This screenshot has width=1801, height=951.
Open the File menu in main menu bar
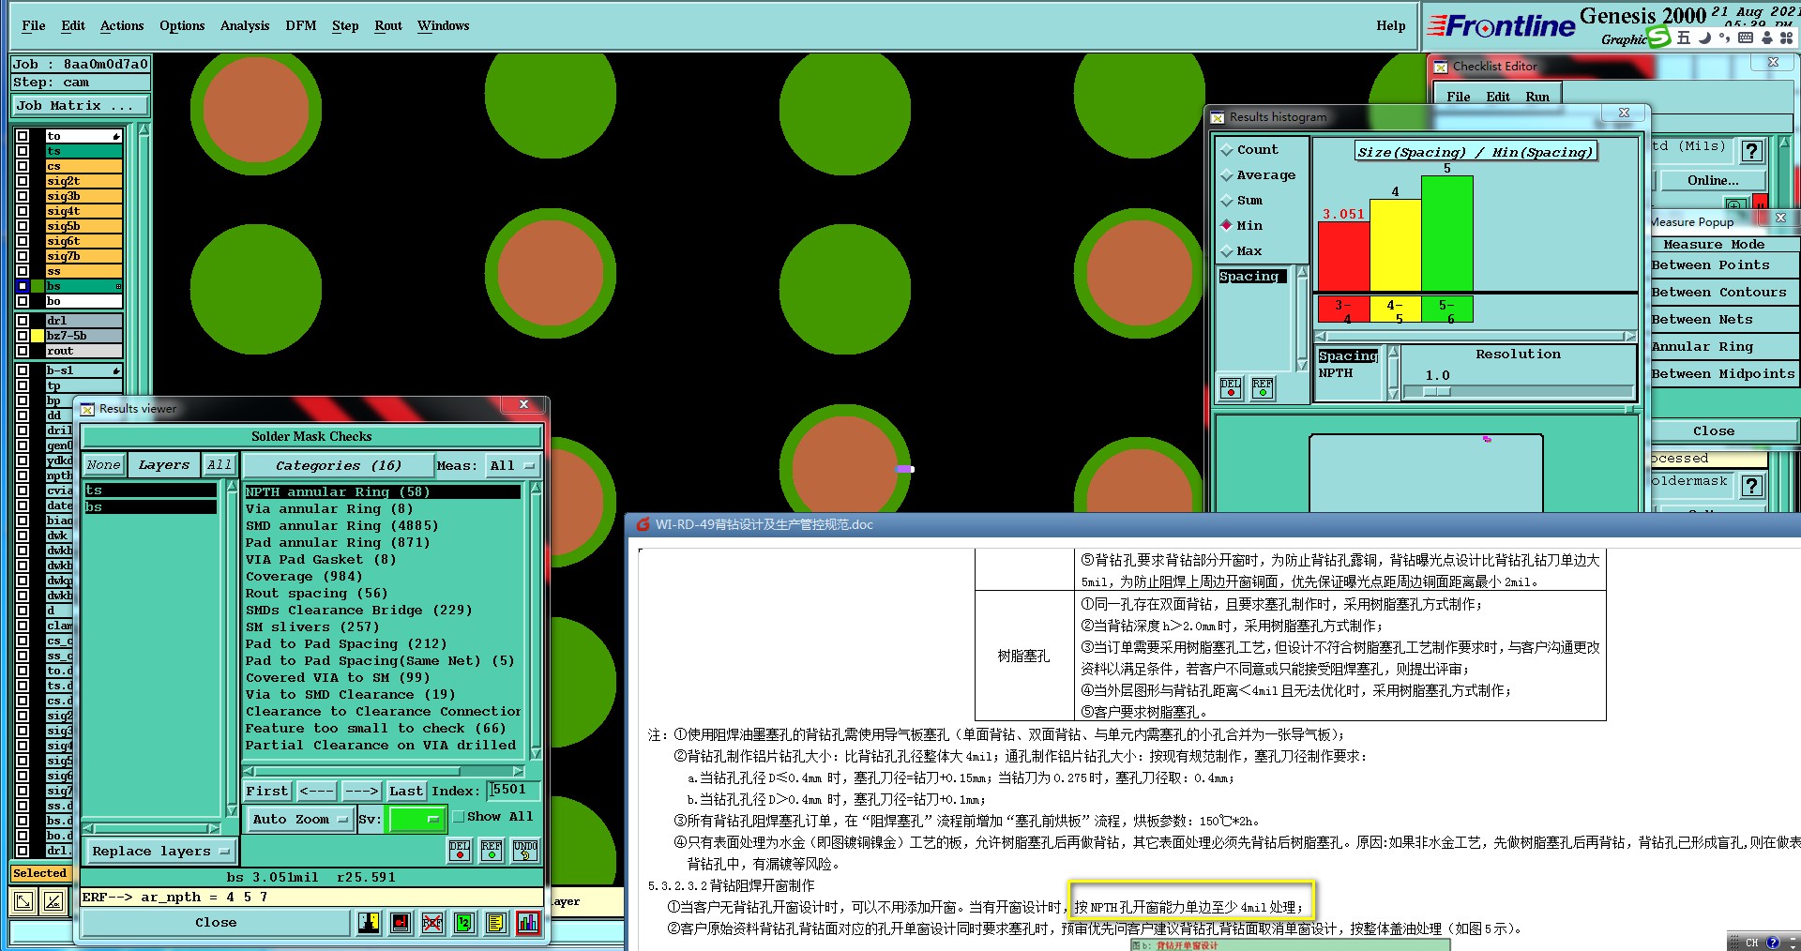[x=34, y=26]
